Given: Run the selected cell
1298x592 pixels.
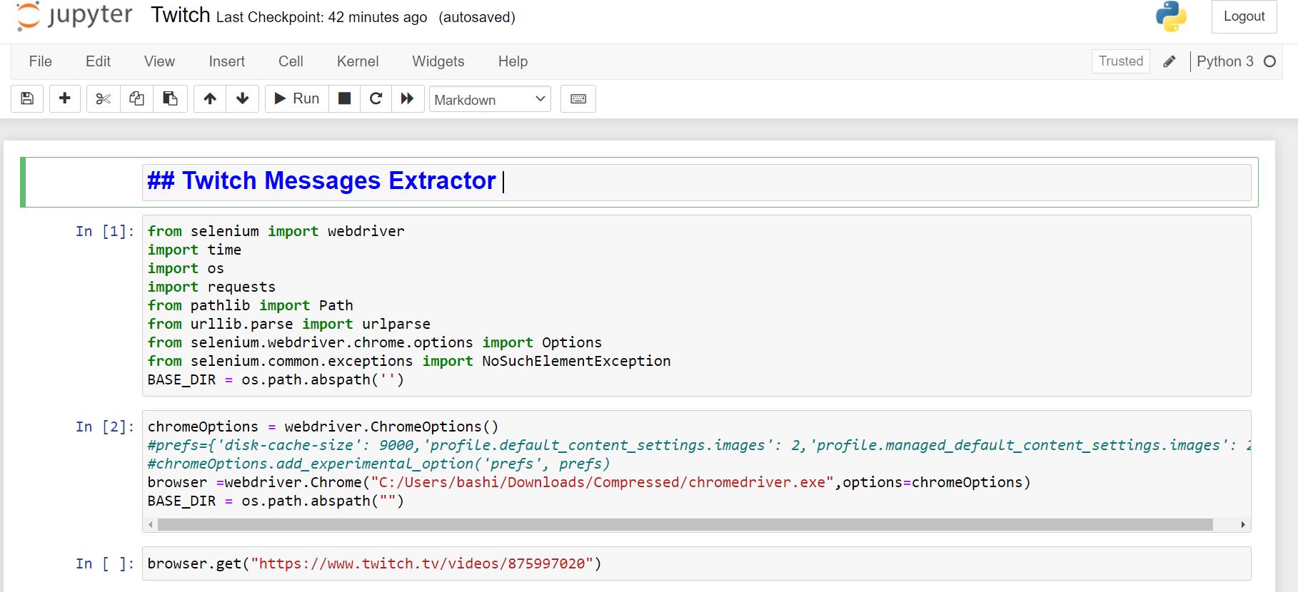Looking at the screenshot, I should coord(297,98).
